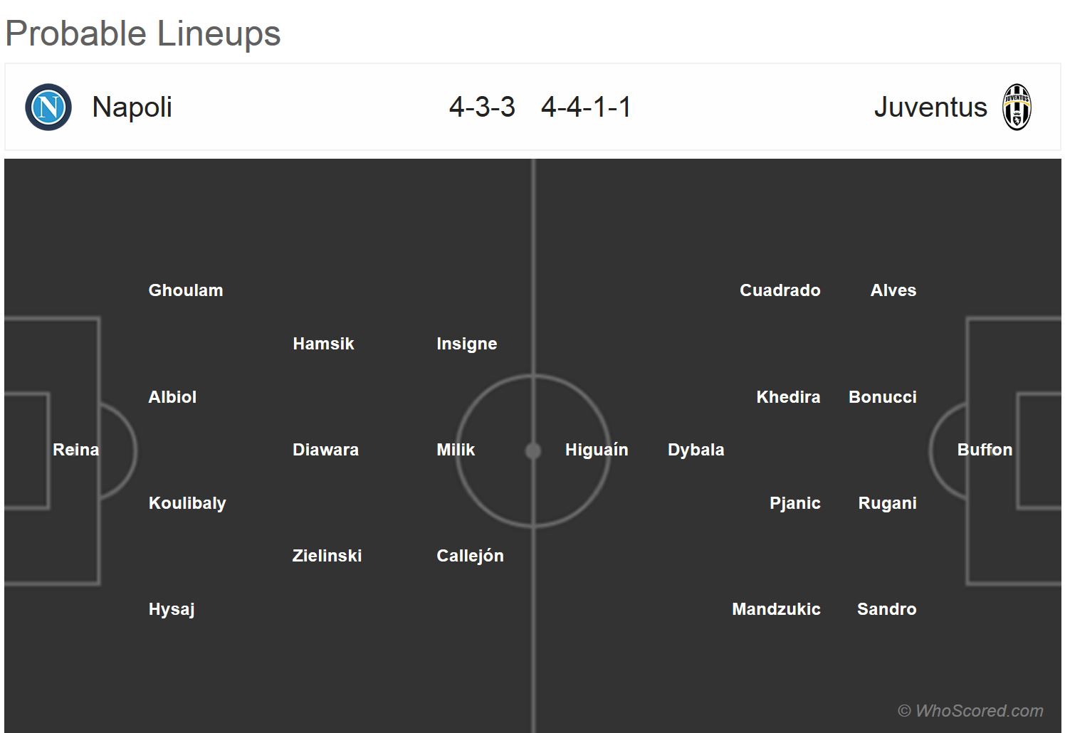Open the Napoli team name link
The height and width of the screenshot is (733, 1065).
pos(132,107)
